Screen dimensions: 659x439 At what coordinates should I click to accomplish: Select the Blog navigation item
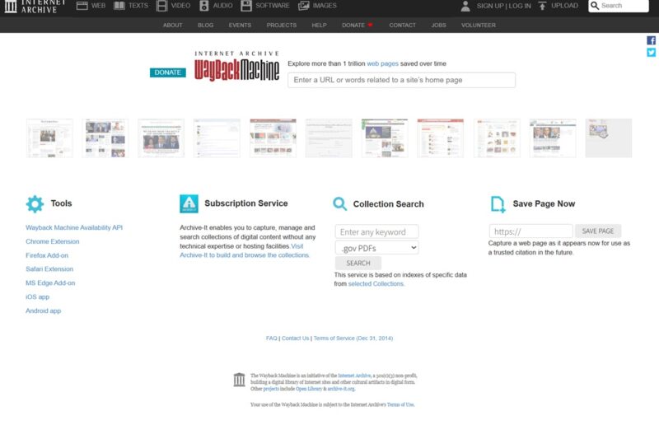pyautogui.click(x=205, y=26)
